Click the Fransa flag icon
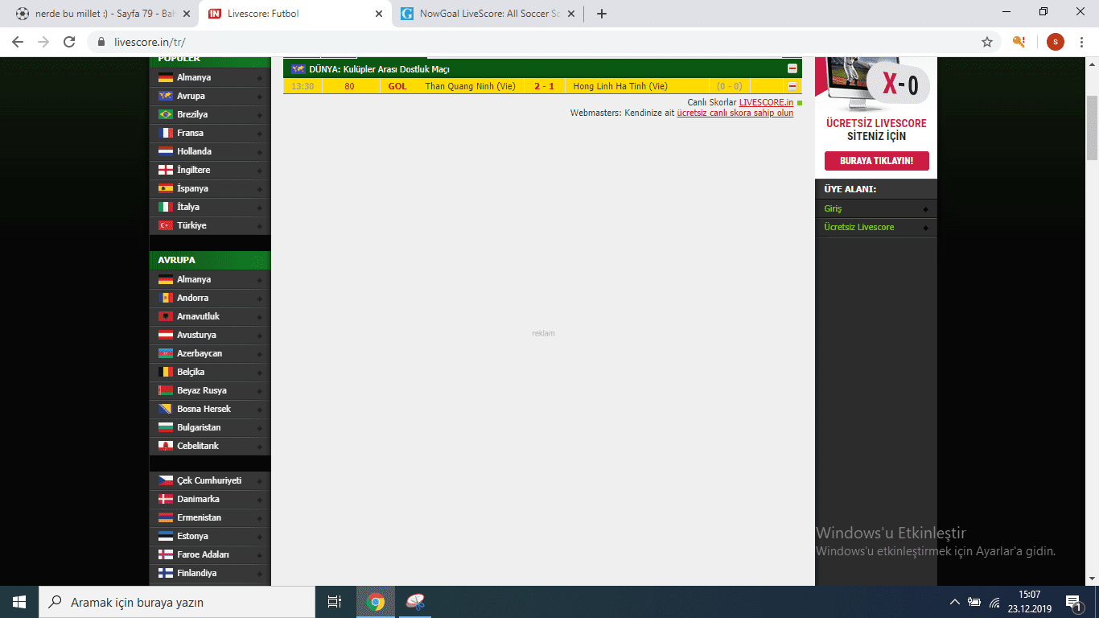 pos(166,133)
